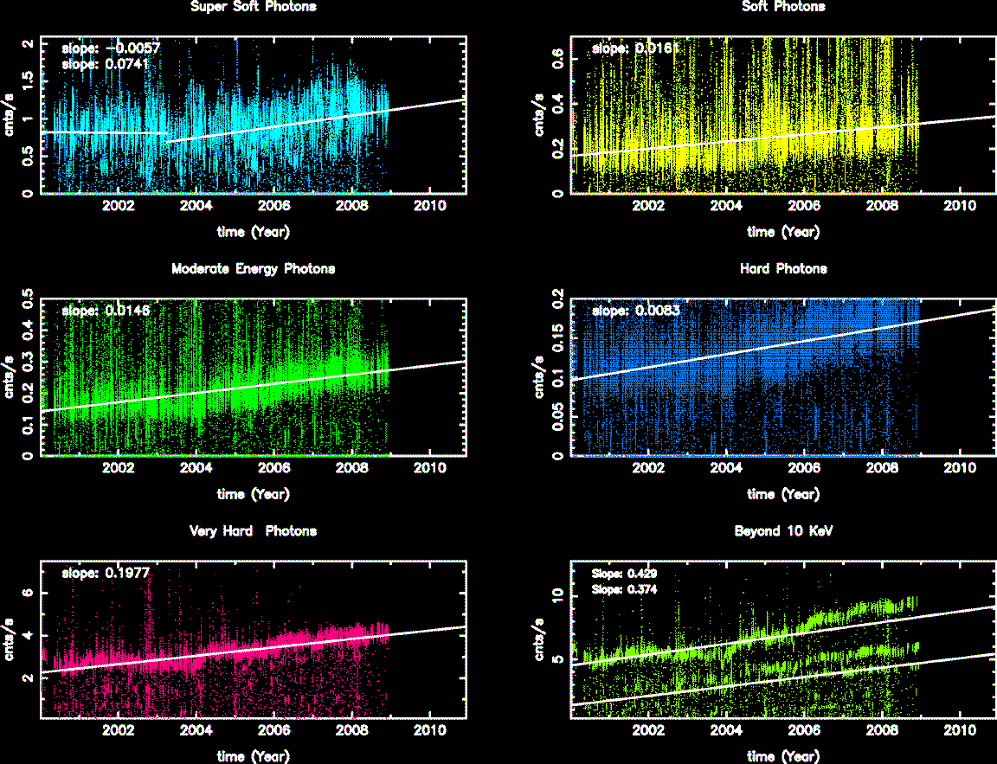The height and width of the screenshot is (764, 997).
Task: Click the time (Year) label under Beyond 10 KeV
Action: [x=783, y=756]
